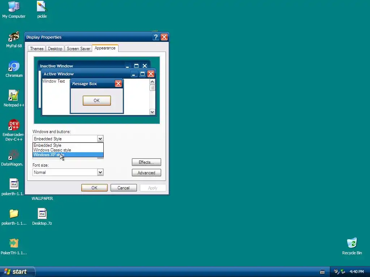Select the Embarcadero Dev-C++ shortcut

pyautogui.click(x=13, y=130)
